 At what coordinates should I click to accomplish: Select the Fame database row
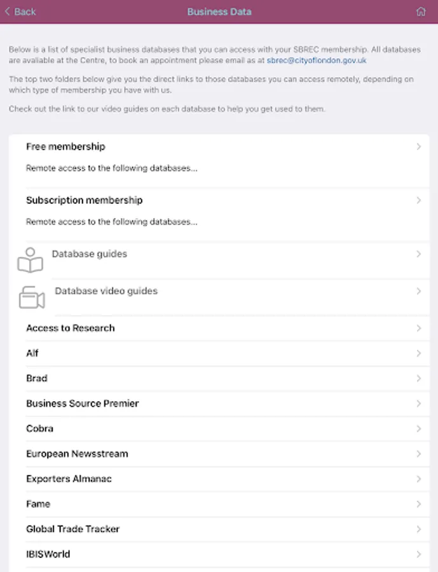coord(38,504)
